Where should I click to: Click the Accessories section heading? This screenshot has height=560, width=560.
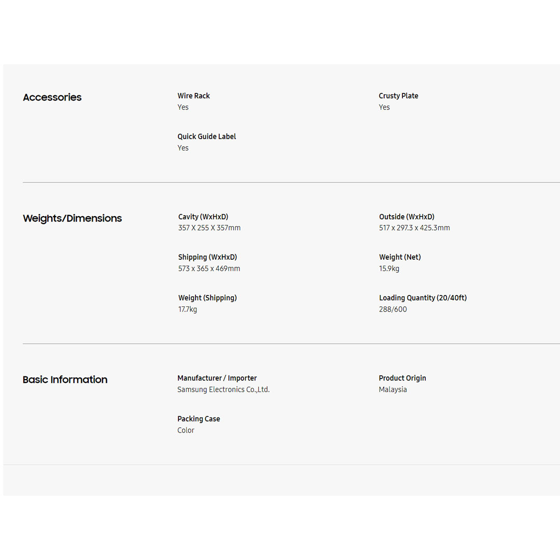(x=52, y=97)
